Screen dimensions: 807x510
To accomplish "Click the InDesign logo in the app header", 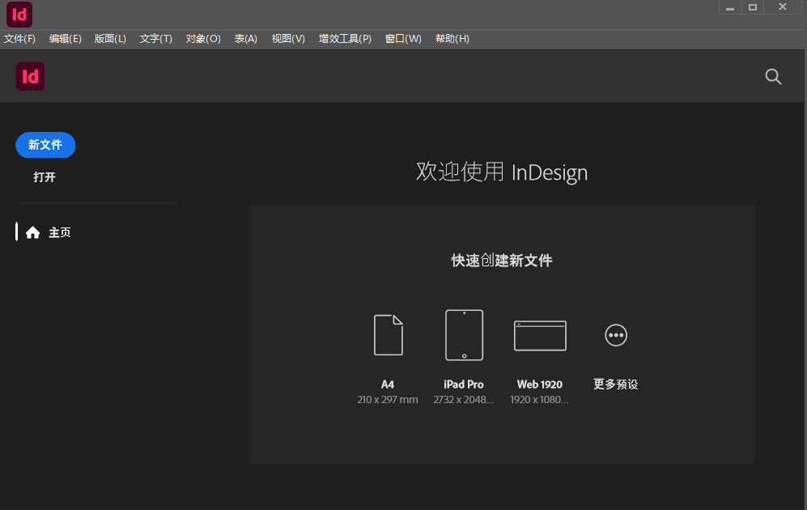I will (30, 76).
